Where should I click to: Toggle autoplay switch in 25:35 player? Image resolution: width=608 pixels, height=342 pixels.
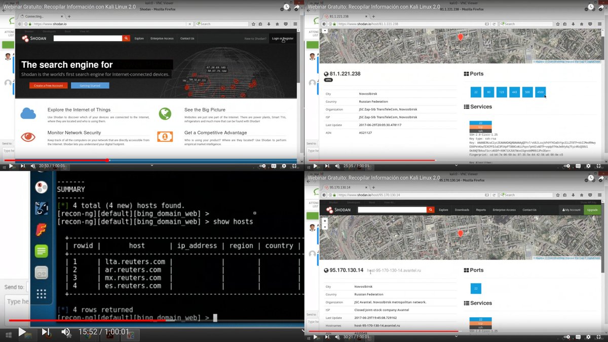tap(567, 166)
